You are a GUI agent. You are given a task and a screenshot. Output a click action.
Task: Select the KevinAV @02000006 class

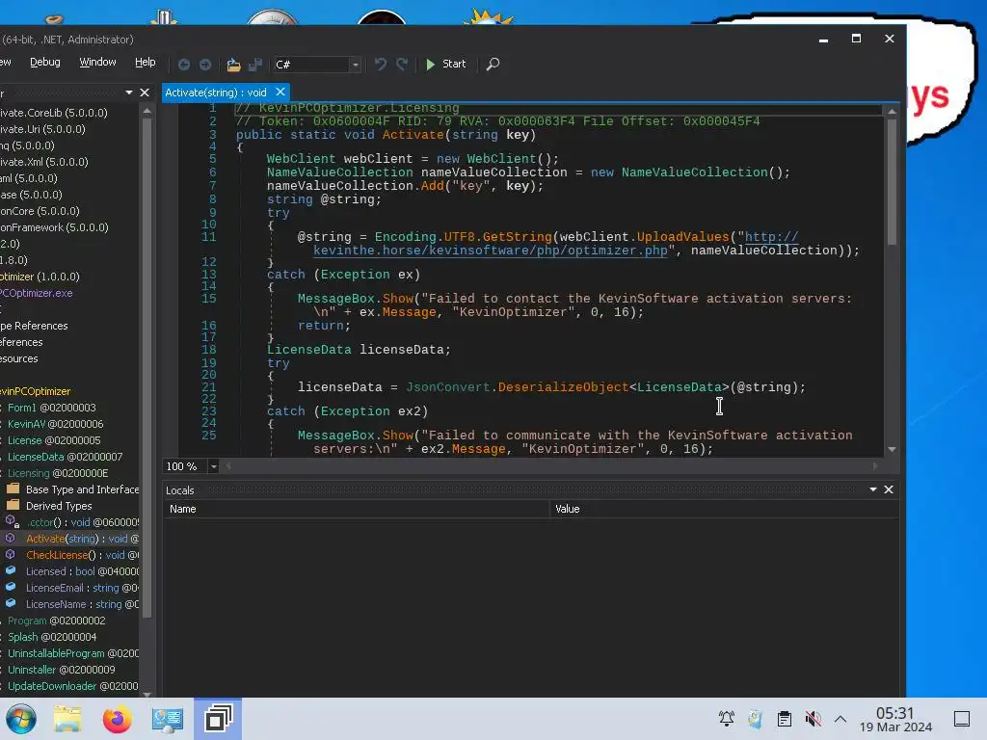(55, 424)
